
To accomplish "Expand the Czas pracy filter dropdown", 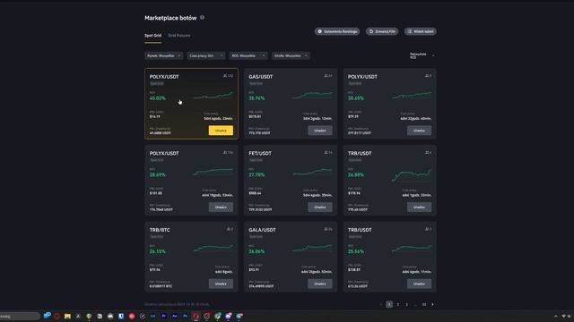I will 206,55.
